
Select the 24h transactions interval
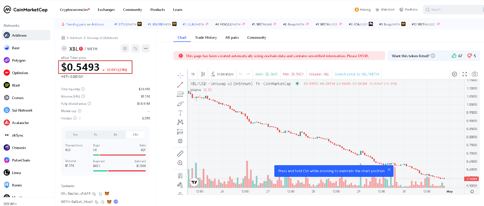[136, 135]
